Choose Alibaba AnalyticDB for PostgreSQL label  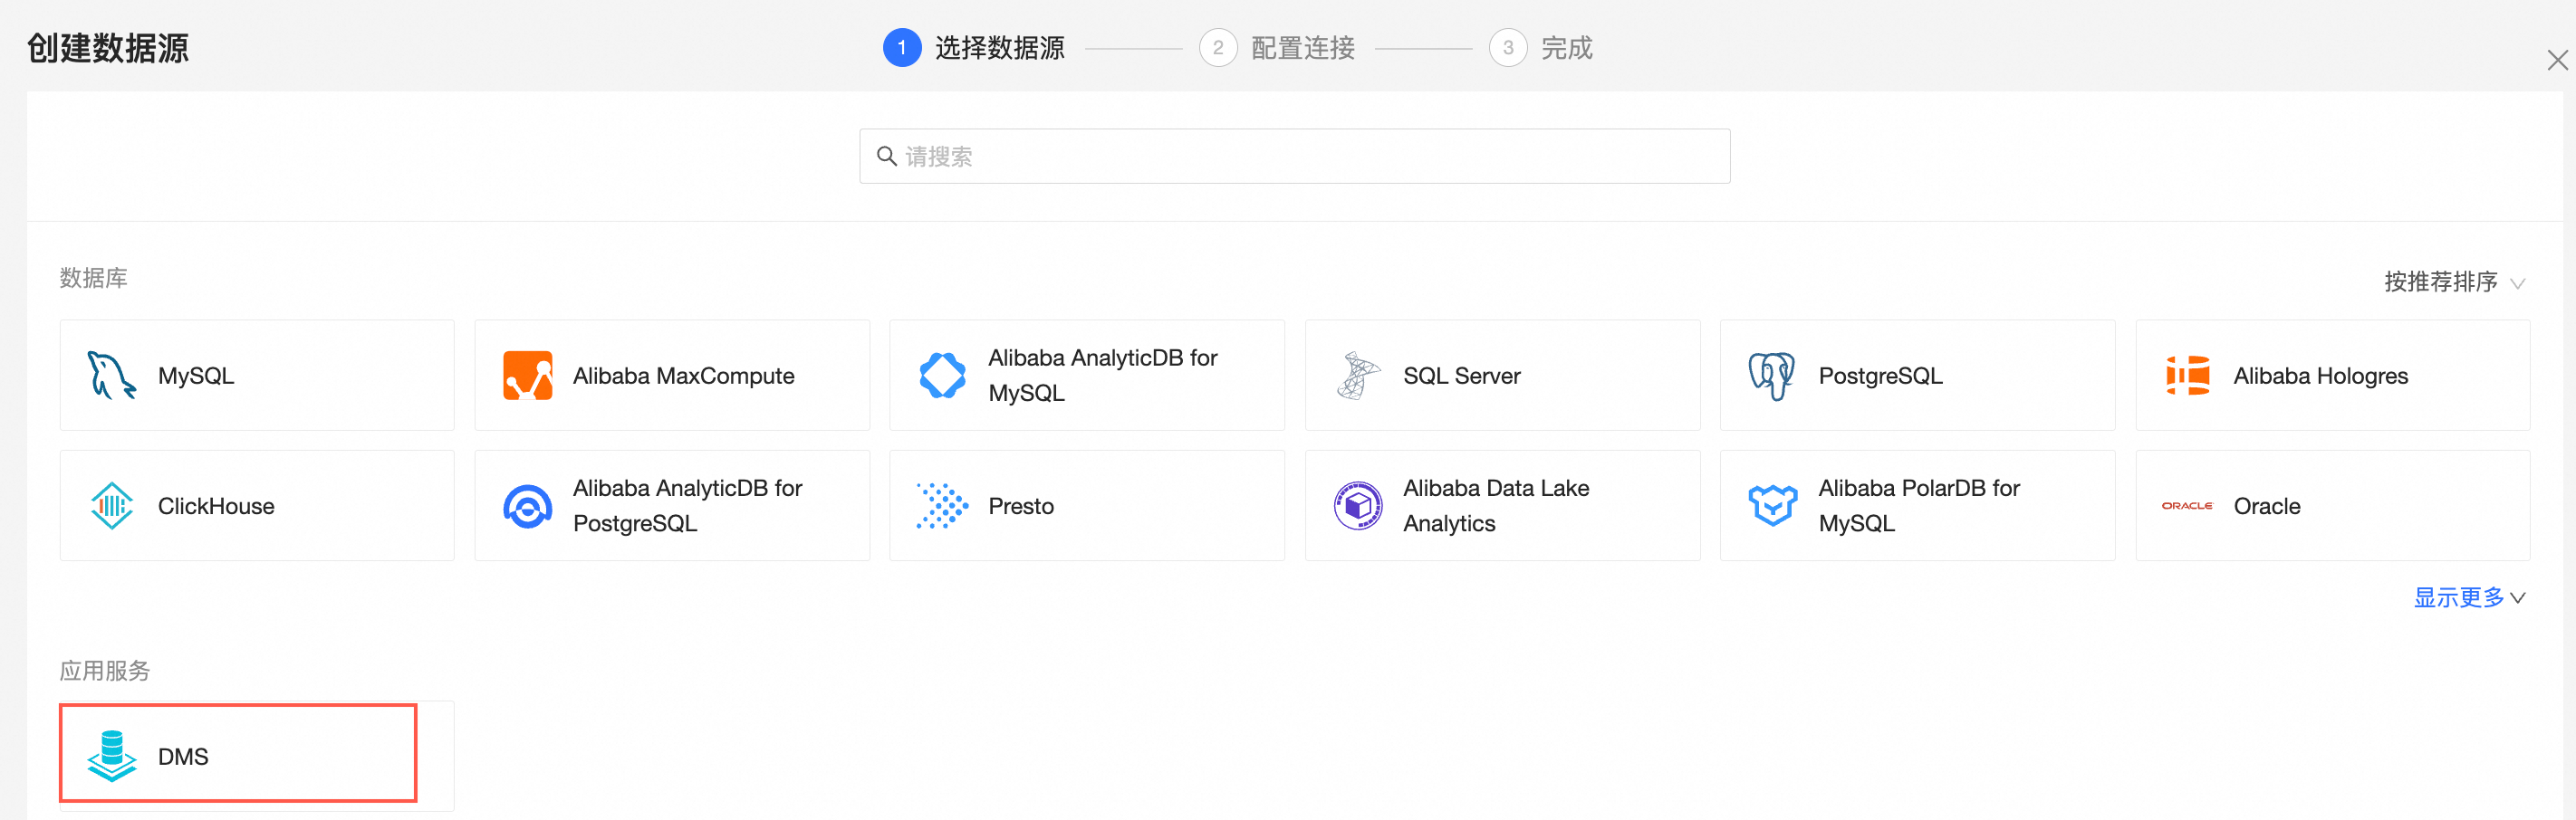(x=688, y=505)
